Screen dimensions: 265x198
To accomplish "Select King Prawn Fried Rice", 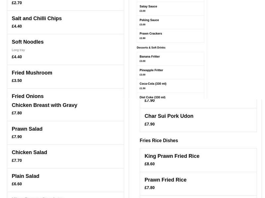I will pyautogui.click(x=172, y=156).
